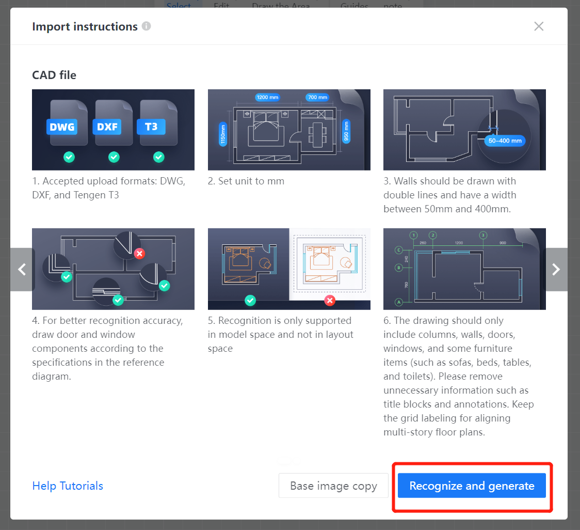Image resolution: width=580 pixels, height=530 pixels.
Task: Open the Help Tutorials link
Action: click(68, 486)
